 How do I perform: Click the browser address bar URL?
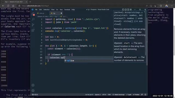[35, 6]
